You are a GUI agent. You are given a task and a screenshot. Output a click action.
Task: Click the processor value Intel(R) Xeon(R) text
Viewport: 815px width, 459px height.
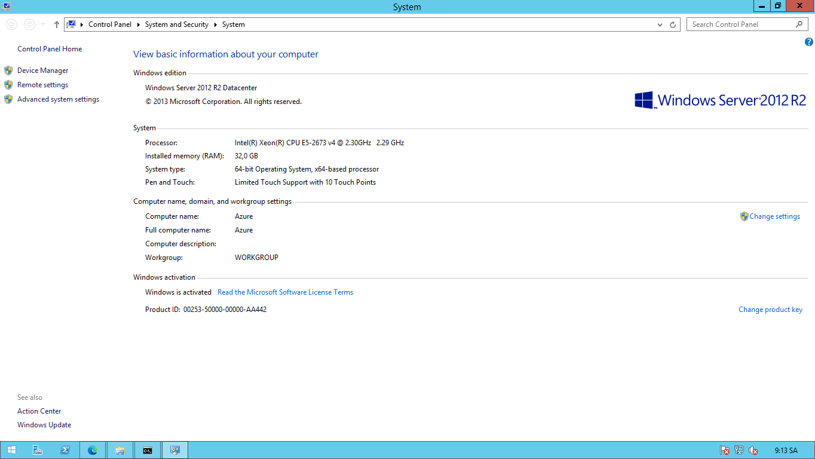(320, 143)
